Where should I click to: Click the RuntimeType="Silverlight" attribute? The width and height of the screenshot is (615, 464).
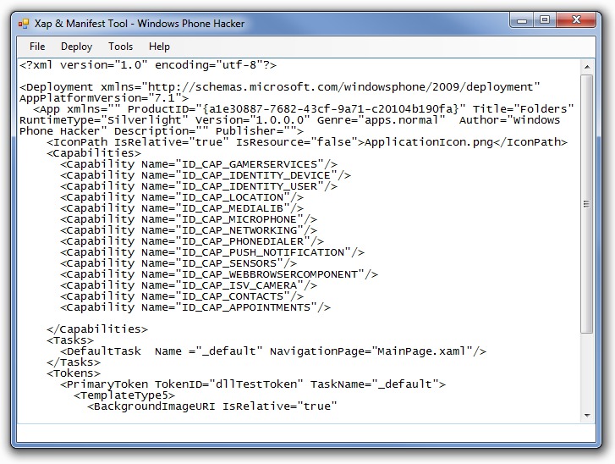click(104, 119)
